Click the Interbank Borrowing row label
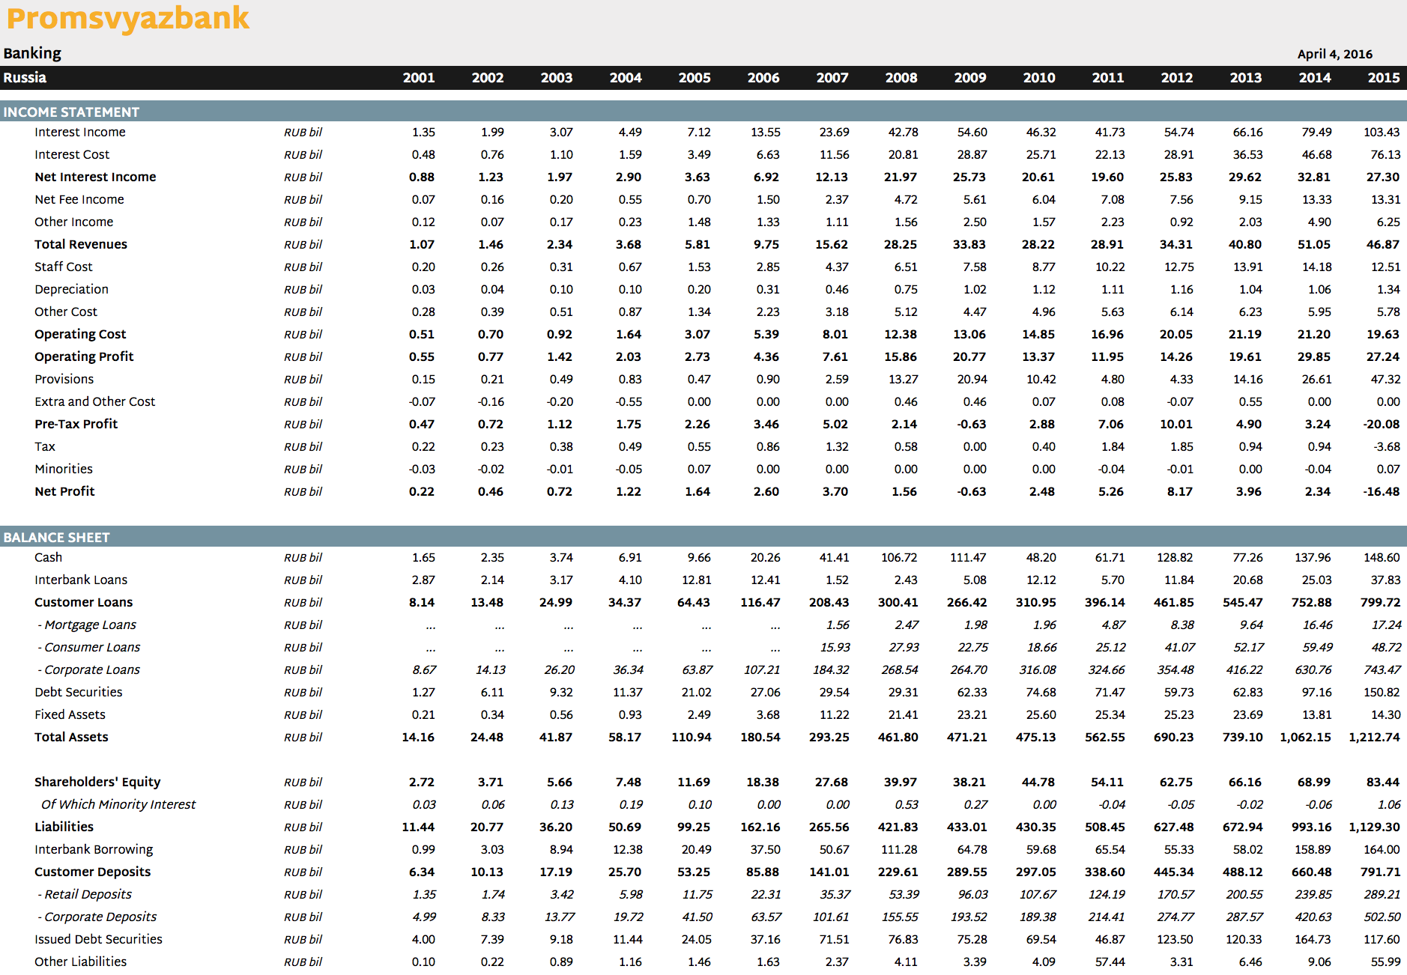 pos(94,850)
